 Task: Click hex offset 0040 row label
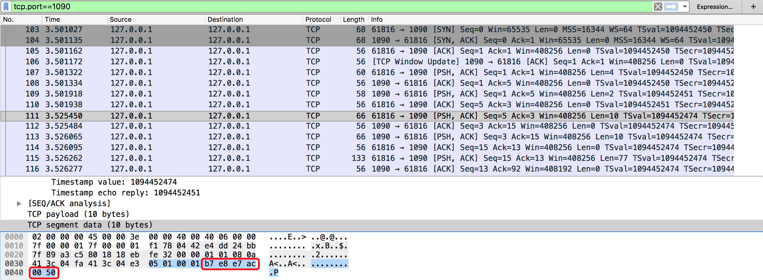click(14, 273)
